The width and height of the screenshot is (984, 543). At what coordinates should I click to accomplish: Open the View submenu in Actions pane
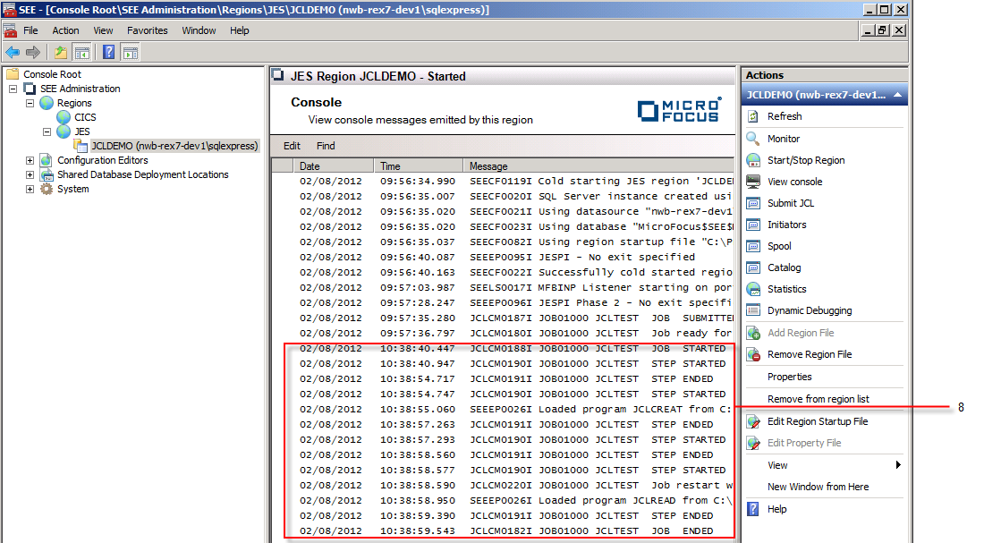coord(777,464)
